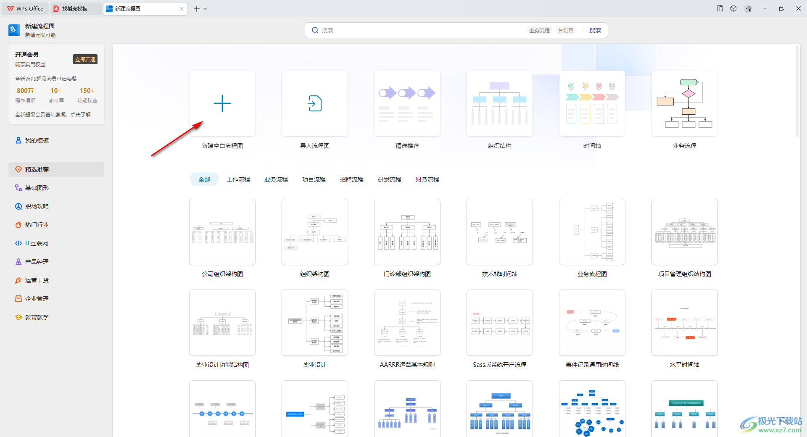Open the teal-header organization chart in the third row

coord(685,409)
